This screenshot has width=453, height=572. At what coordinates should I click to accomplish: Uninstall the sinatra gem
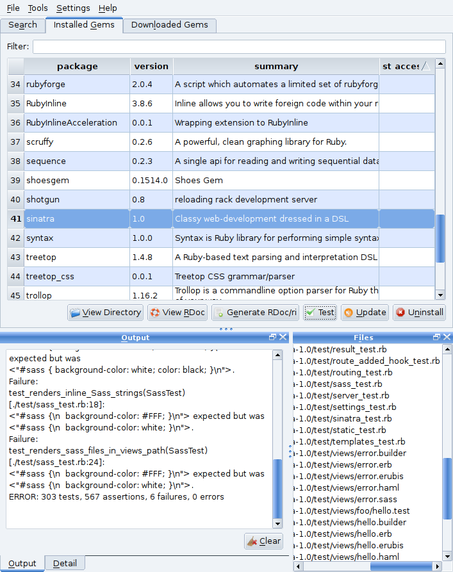tap(420, 313)
